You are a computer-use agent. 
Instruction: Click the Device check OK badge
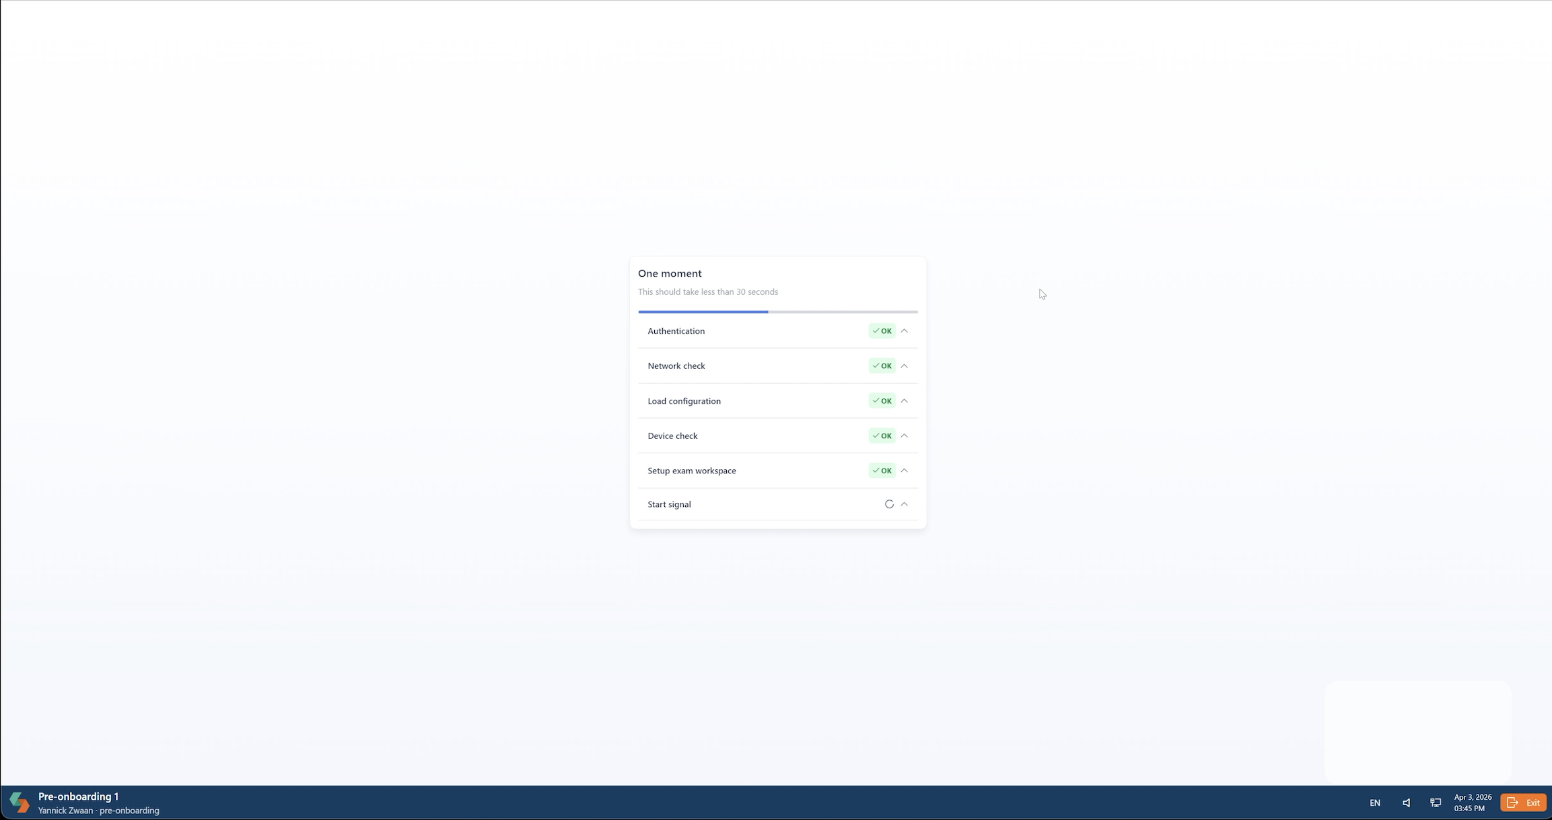point(882,436)
